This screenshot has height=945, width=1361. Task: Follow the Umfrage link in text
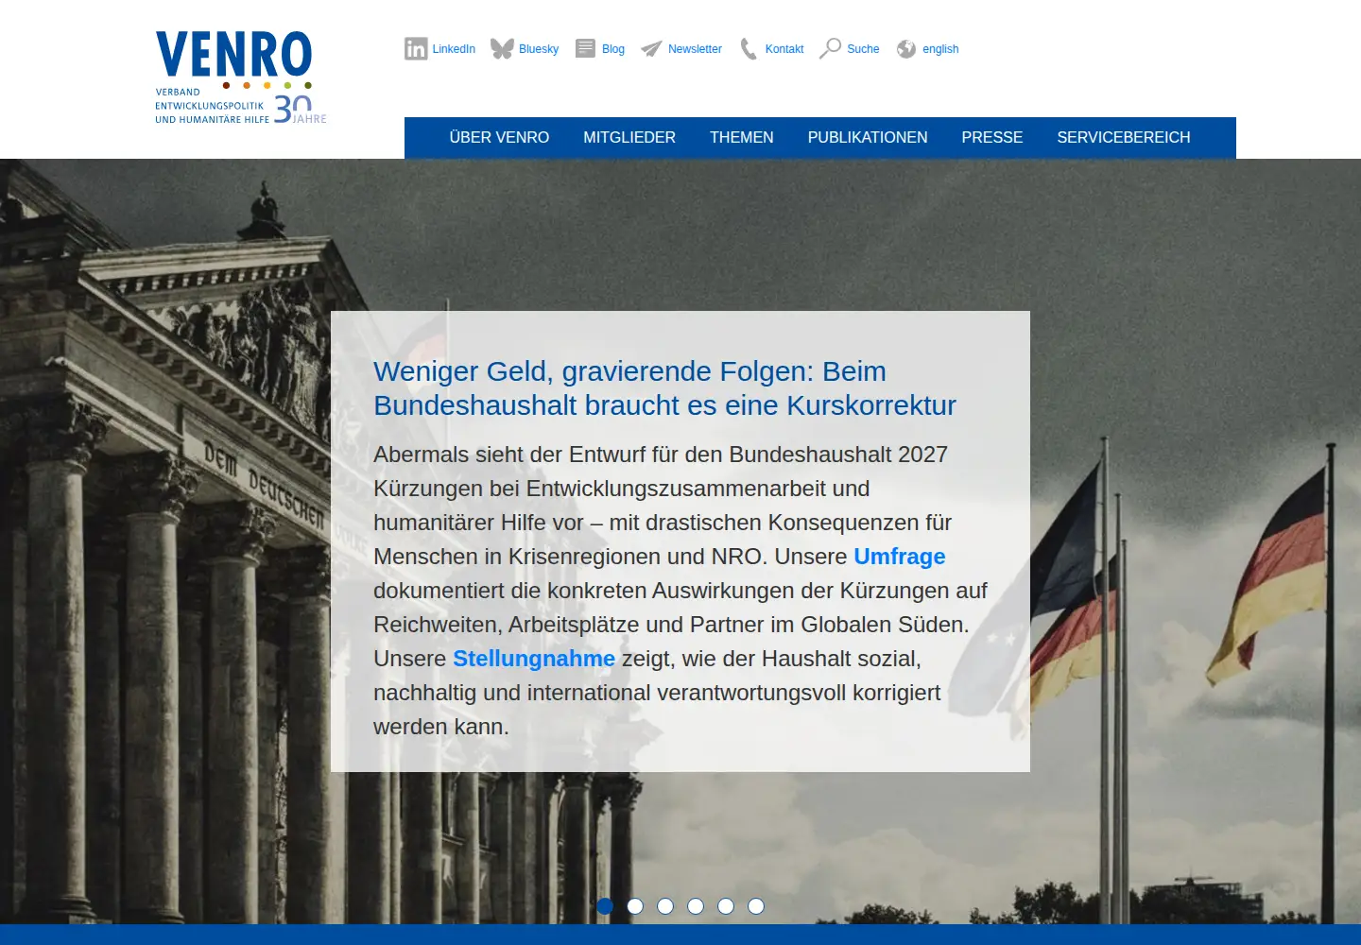pyautogui.click(x=900, y=557)
